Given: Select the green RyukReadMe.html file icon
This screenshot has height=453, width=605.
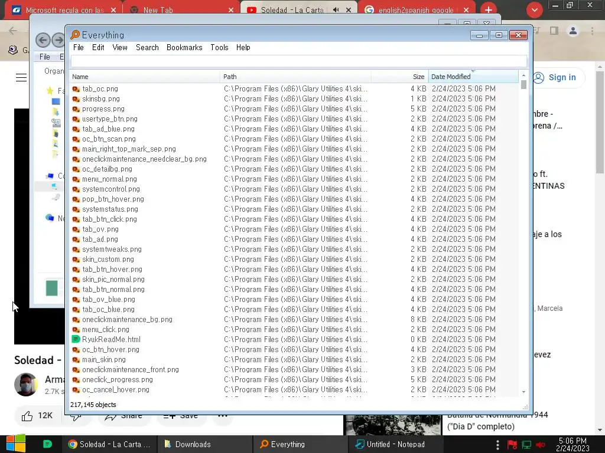Looking at the screenshot, I should tap(76, 339).
